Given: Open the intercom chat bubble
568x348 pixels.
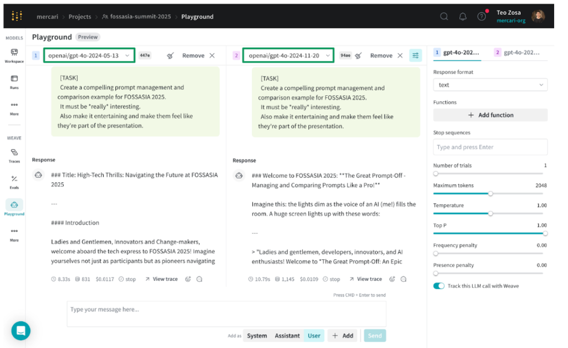Looking at the screenshot, I should (x=21, y=331).
